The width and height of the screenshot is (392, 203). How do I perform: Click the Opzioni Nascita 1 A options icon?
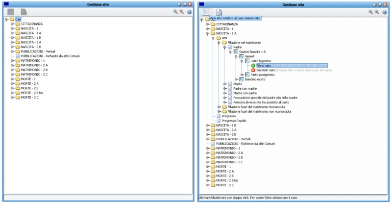pos(236,51)
